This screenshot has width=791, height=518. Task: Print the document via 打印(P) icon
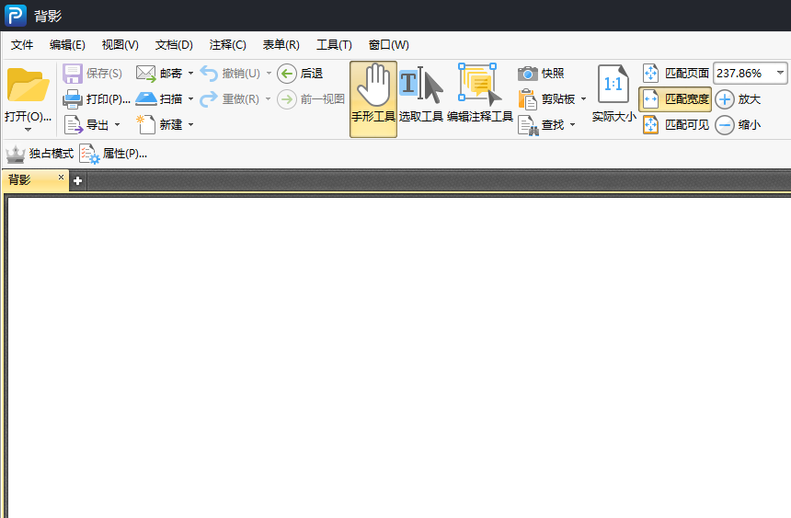97,99
